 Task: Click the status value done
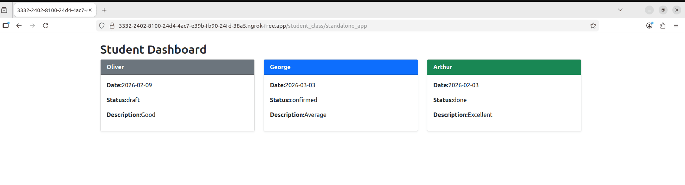460,100
